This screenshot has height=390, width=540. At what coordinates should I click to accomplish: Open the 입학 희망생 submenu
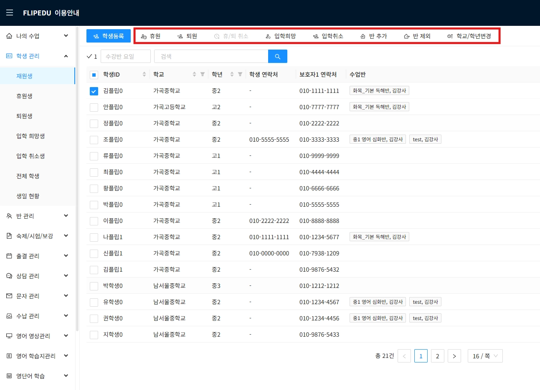(x=38, y=136)
